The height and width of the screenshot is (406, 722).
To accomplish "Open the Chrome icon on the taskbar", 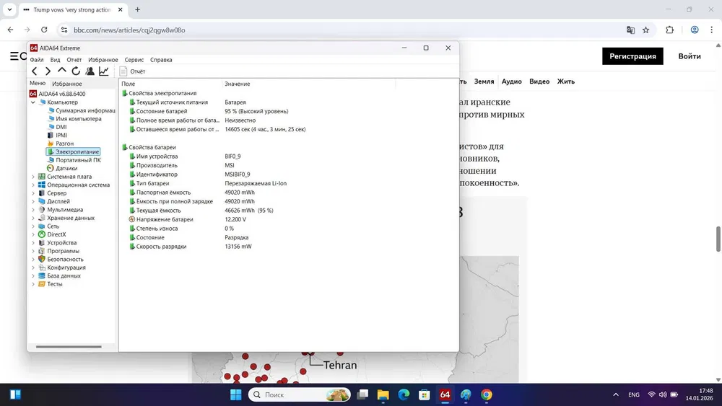I will [487, 394].
